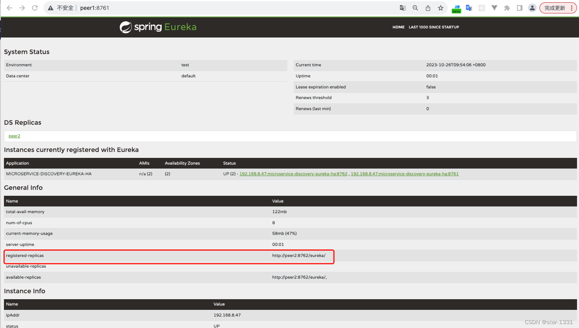Click the Spring Eureka logo
This screenshot has width=579, height=328.
coord(158,27)
